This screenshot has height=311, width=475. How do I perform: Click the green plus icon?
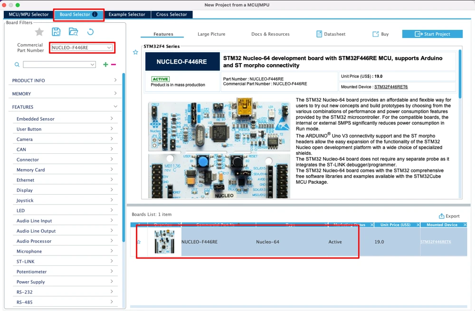(105, 65)
